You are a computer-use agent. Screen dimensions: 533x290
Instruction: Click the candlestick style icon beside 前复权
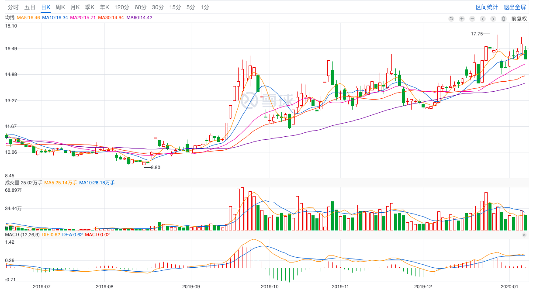tap(503, 19)
